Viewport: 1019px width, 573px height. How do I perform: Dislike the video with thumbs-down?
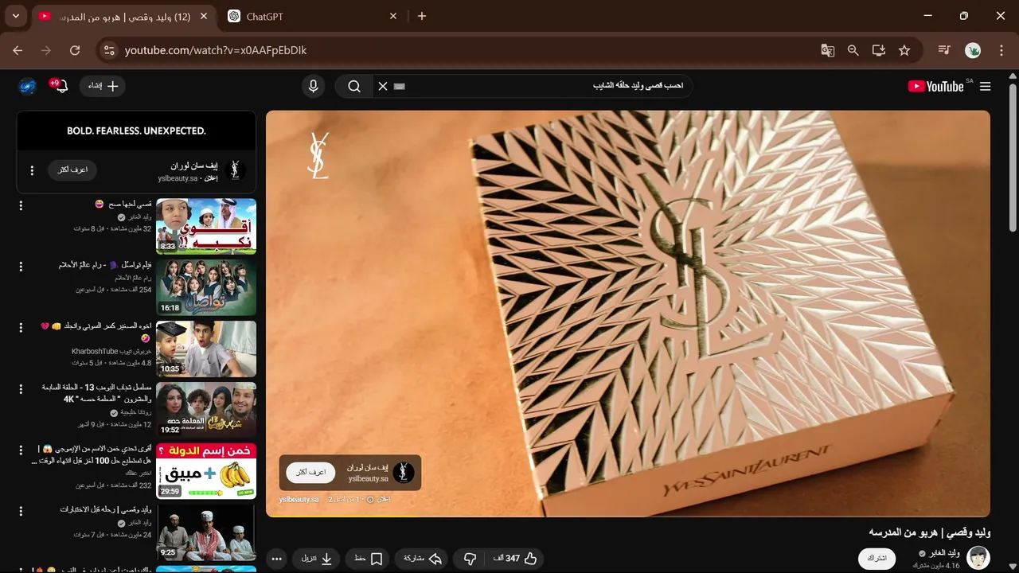[x=470, y=559]
